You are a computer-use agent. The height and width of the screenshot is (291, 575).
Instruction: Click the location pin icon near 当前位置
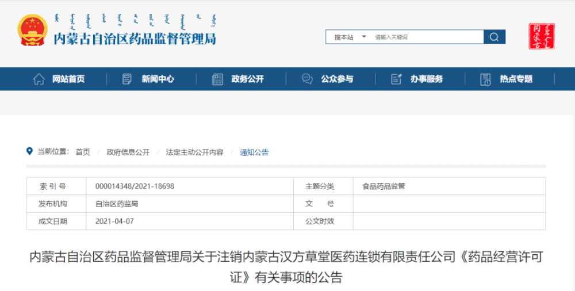coord(30,151)
